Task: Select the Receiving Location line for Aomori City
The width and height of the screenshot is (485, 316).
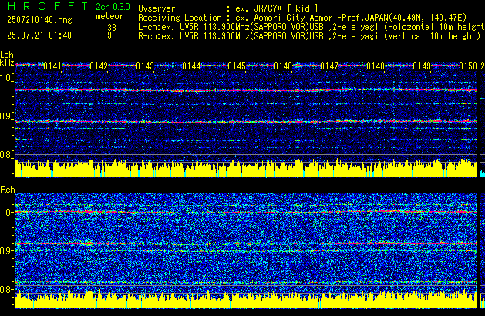Action: [x=302, y=18]
